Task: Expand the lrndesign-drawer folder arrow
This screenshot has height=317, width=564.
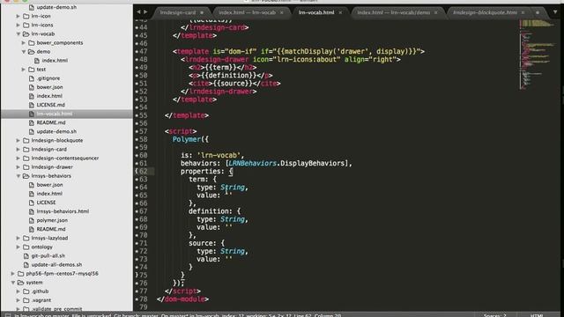Action: [x=18, y=166]
